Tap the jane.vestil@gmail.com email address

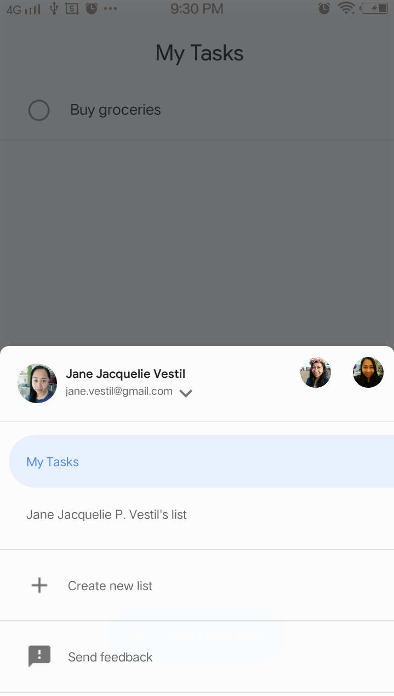pyautogui.click(x=119, y=392)
